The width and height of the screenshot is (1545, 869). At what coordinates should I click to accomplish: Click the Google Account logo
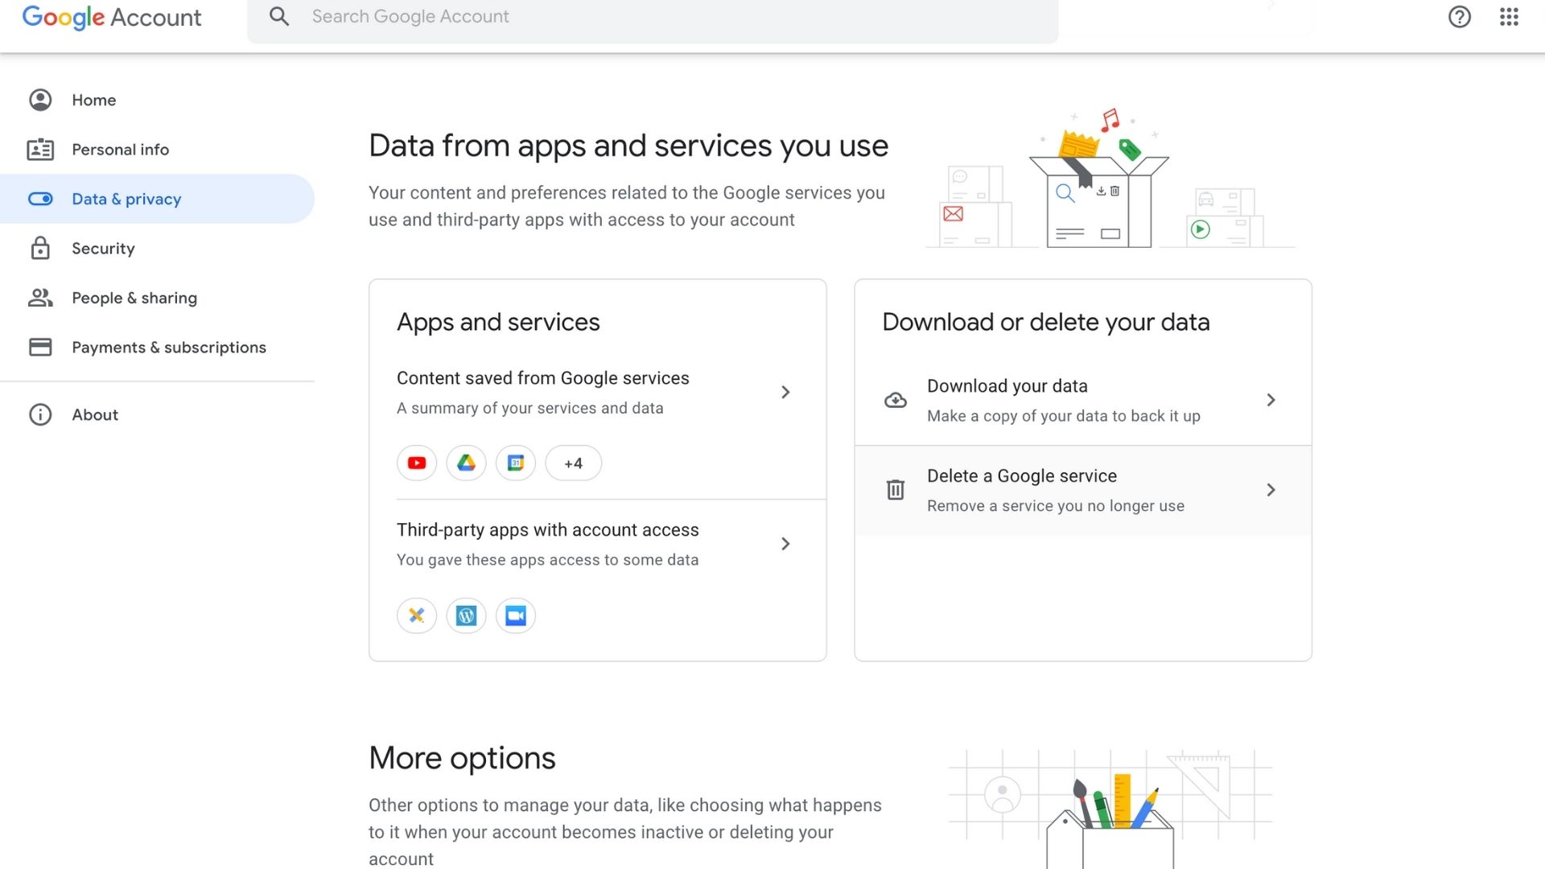pyautogui.click(x=112, y=17)
